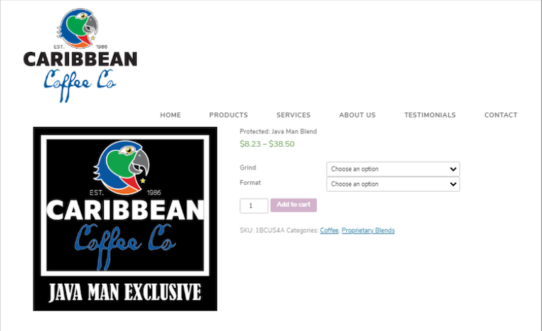Click the Add to cart button
This screenshot has width=542, height=331.
point(294,205)
